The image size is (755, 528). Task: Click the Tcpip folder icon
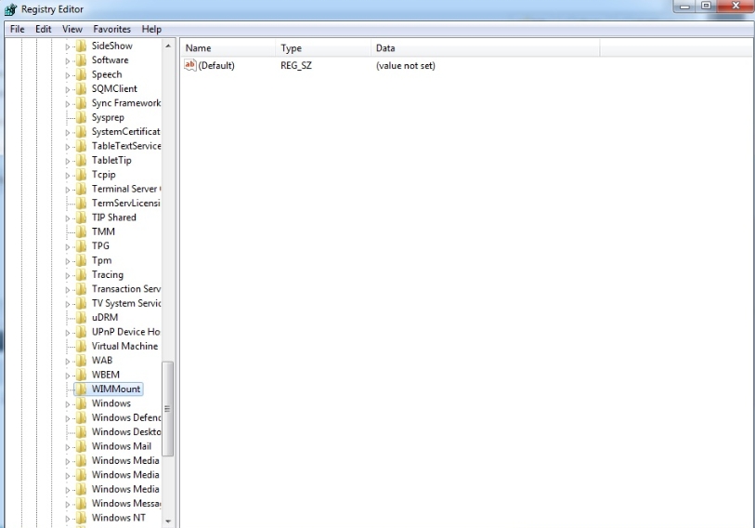(x=82, y=175)
